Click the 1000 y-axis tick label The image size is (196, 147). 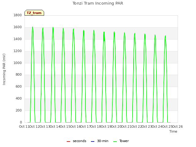pos(18,63)
